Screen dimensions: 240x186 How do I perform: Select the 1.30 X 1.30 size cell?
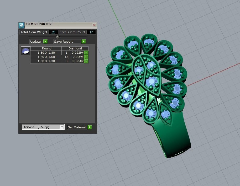pyautogui.click(x=46, y=61)
